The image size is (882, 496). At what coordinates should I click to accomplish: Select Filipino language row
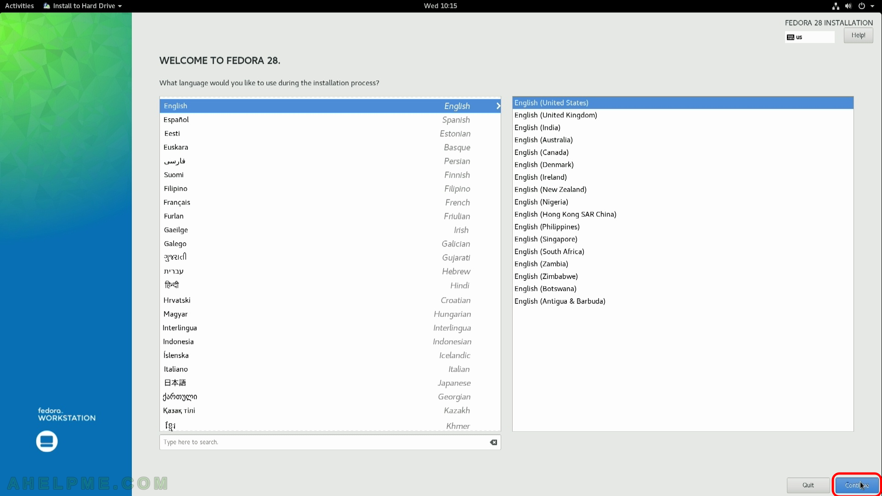click(330, 189)
